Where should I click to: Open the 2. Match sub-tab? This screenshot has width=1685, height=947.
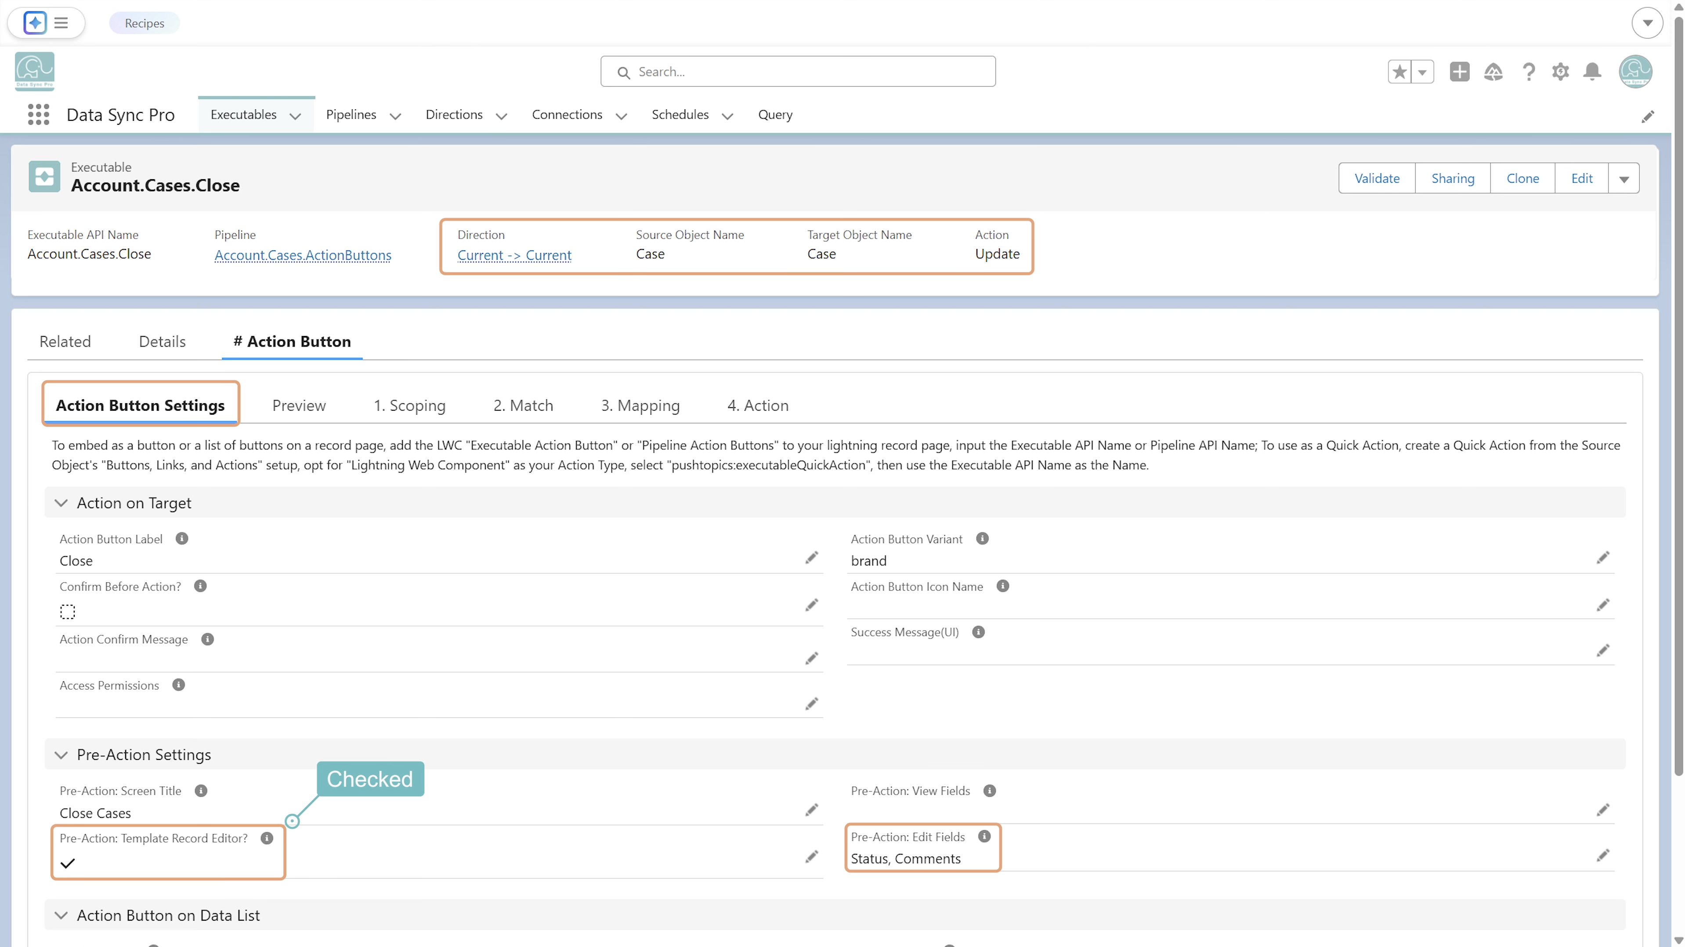pyautogui.click(x=523, y=405)
